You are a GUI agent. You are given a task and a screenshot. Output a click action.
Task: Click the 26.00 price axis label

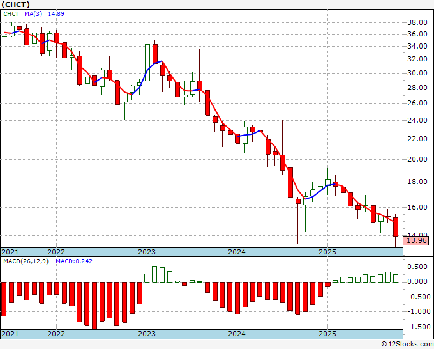(417, 103)
